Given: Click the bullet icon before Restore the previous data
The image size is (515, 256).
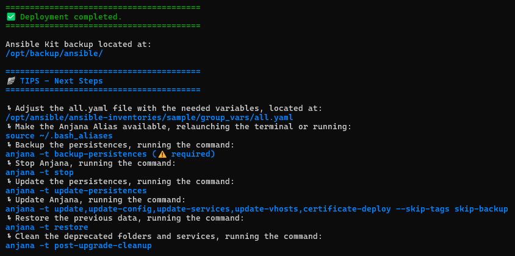Looking at the screenshot, I should [x=9, y=218].
